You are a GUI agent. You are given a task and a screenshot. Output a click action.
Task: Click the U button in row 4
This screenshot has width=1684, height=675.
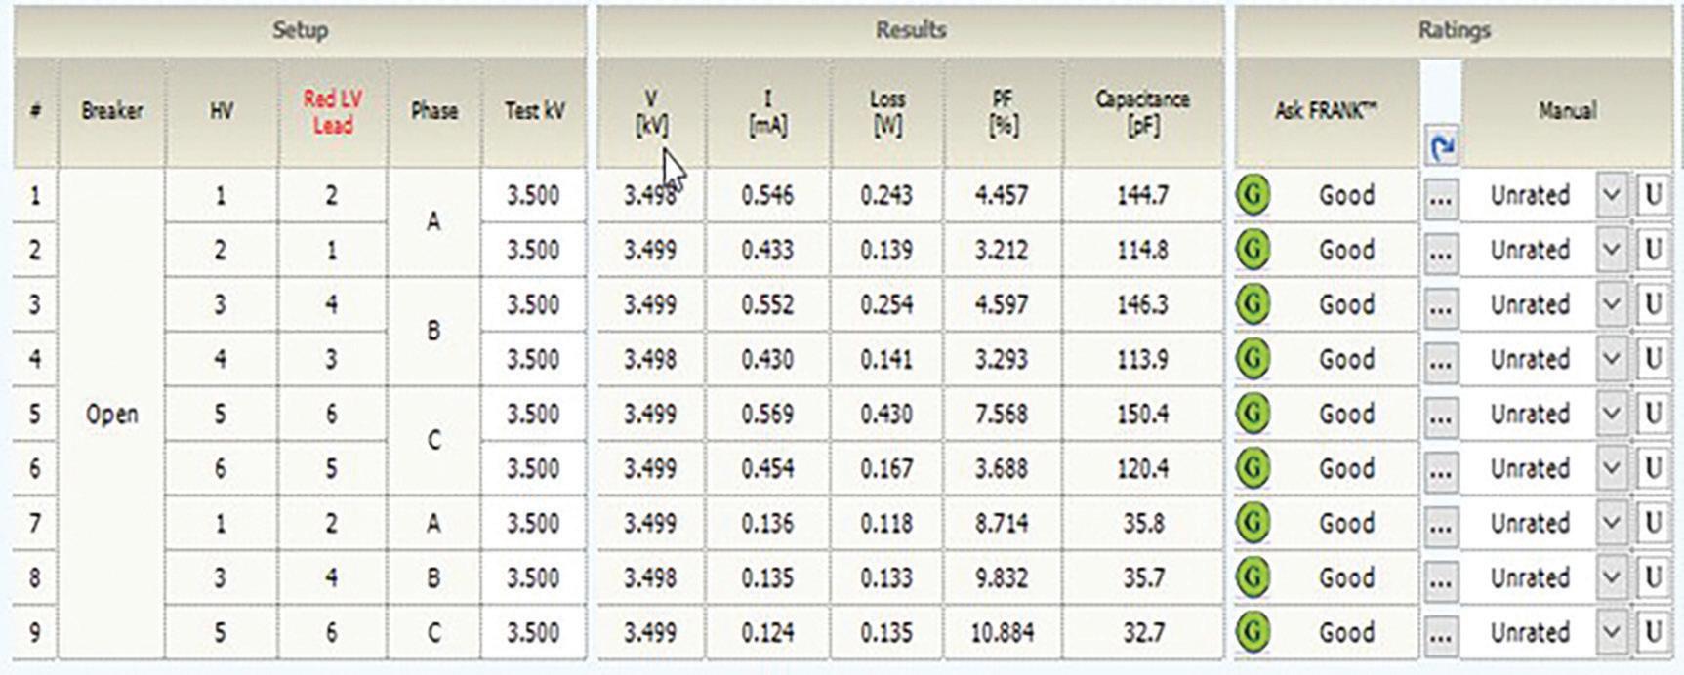1652,359
